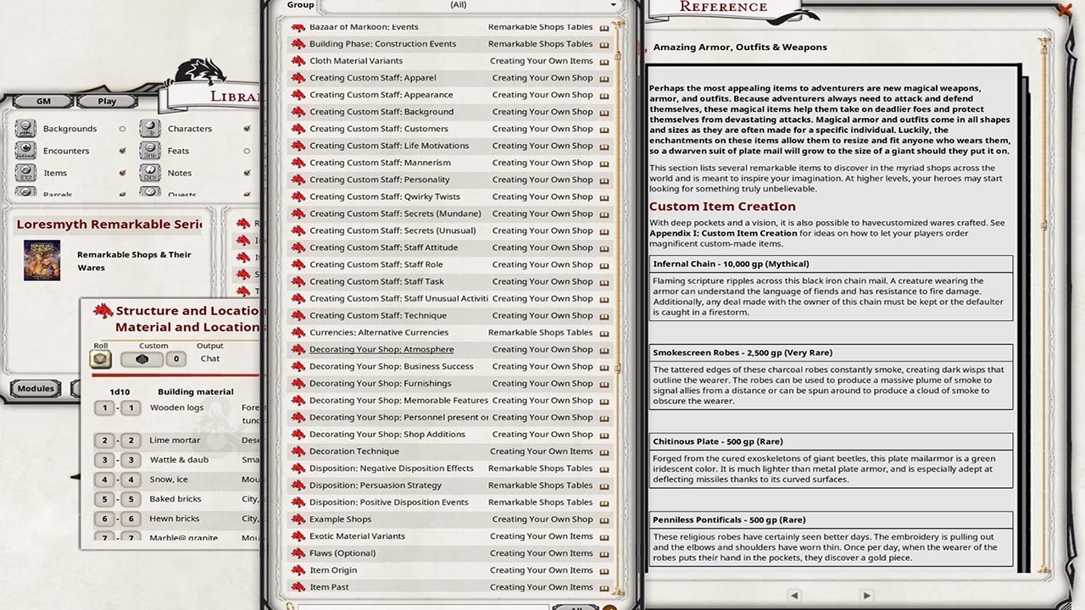Click the Modules button
The image size is (1085, 610).
click(x=35, y=388)
